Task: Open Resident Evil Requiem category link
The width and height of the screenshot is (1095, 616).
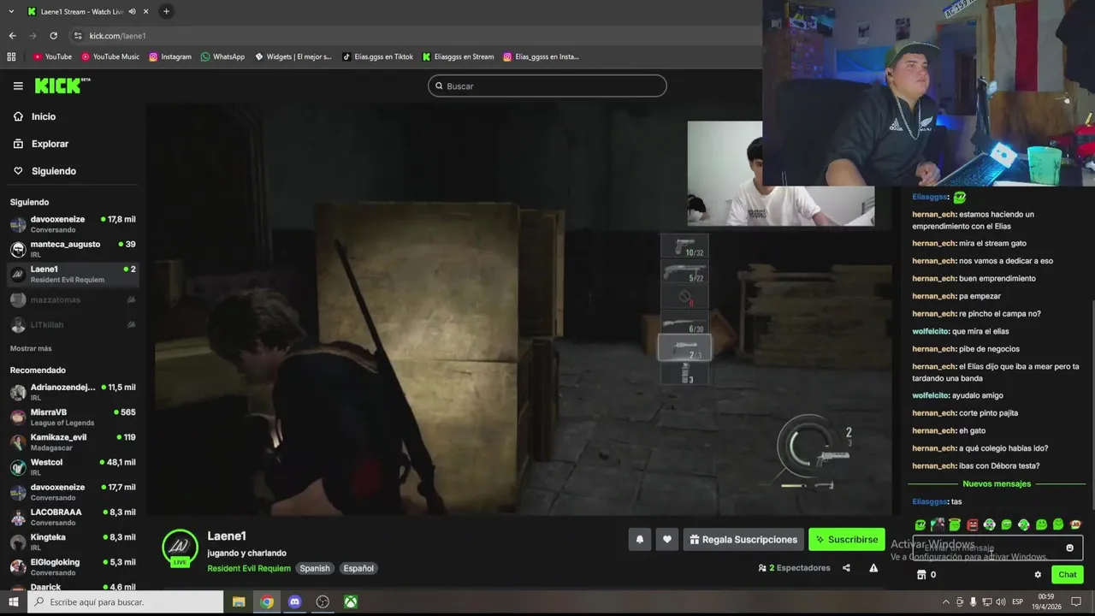Action: point(249,568)
